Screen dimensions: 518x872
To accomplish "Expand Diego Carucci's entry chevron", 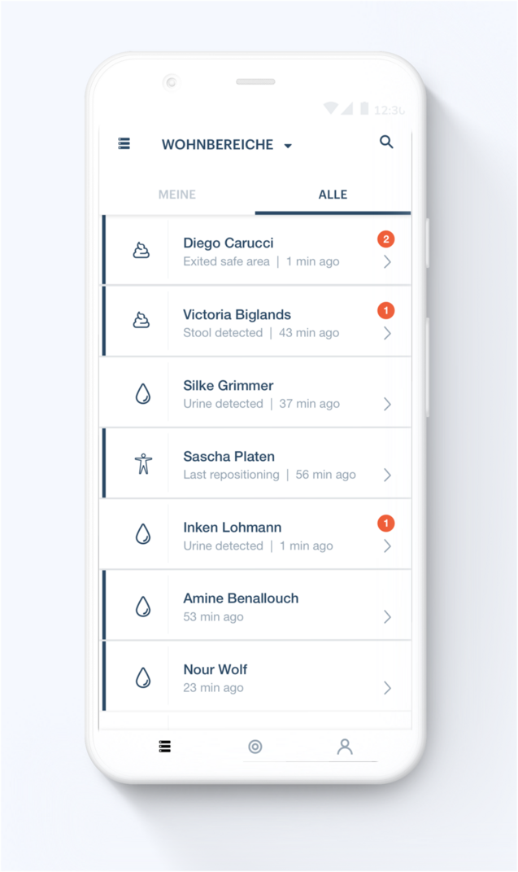I will [387, 262].
